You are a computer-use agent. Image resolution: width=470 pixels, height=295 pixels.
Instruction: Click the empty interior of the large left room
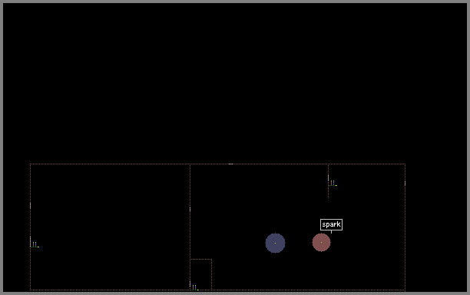110,227
